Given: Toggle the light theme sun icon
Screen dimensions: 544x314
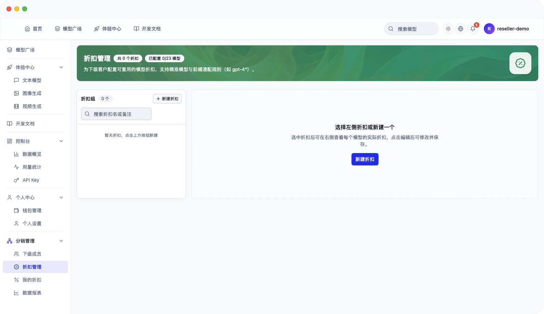Looking at the screenshot, I should 448,29.
